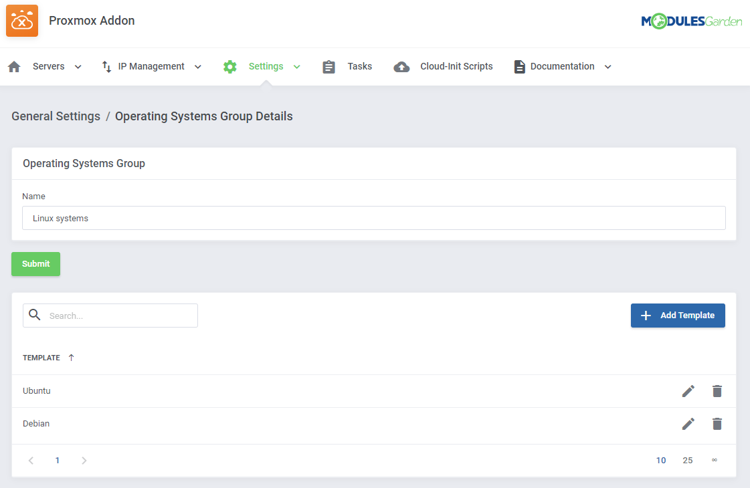Open Cloud-Init Scripts page
Viewport: 750px width, 488px height.
[x=456, y=66]
